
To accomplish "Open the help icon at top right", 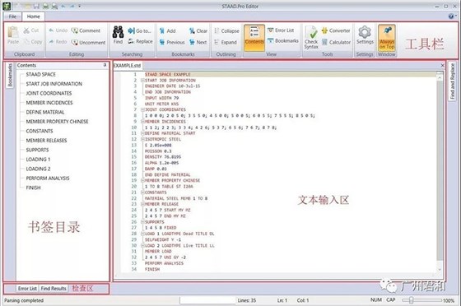I will [x=451, y=16].
